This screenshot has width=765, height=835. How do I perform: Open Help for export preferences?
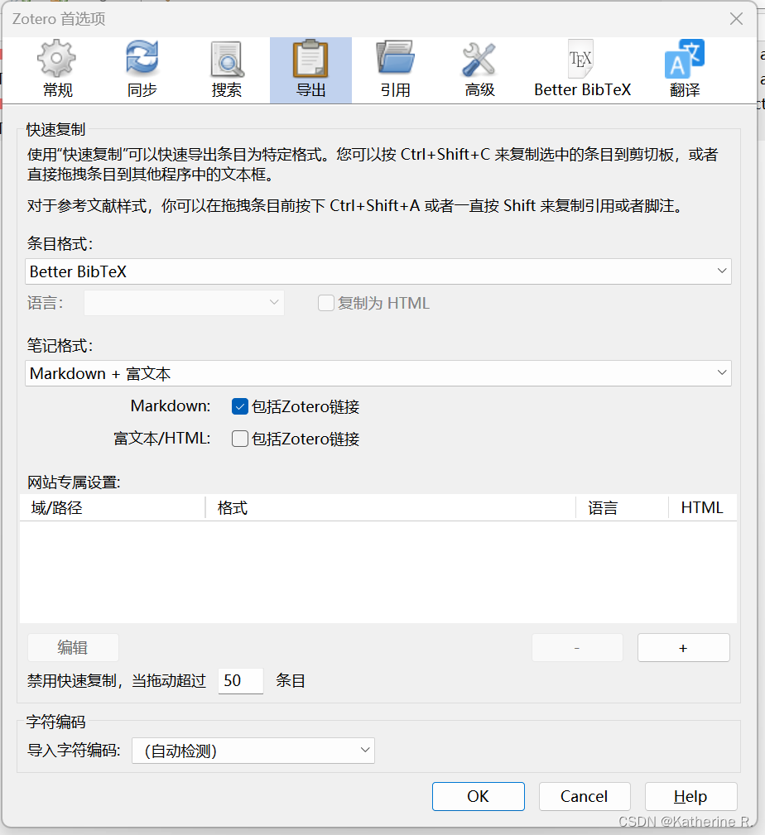[x=691, y=796]
